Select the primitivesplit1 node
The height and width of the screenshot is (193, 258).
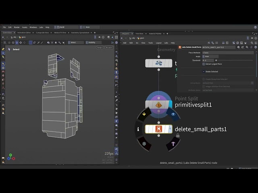[158, 105]
